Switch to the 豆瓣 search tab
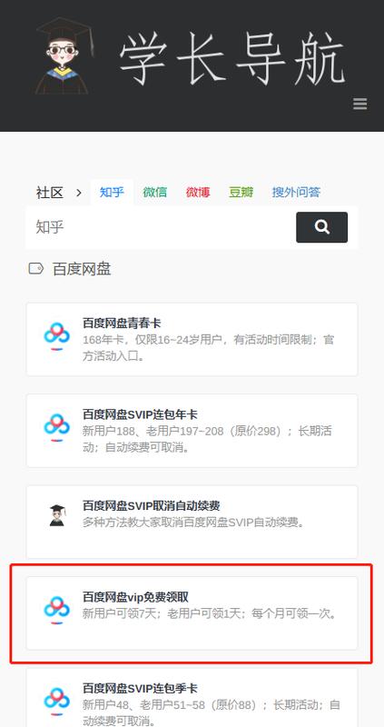The image size is (384, 727). point(241,192)
